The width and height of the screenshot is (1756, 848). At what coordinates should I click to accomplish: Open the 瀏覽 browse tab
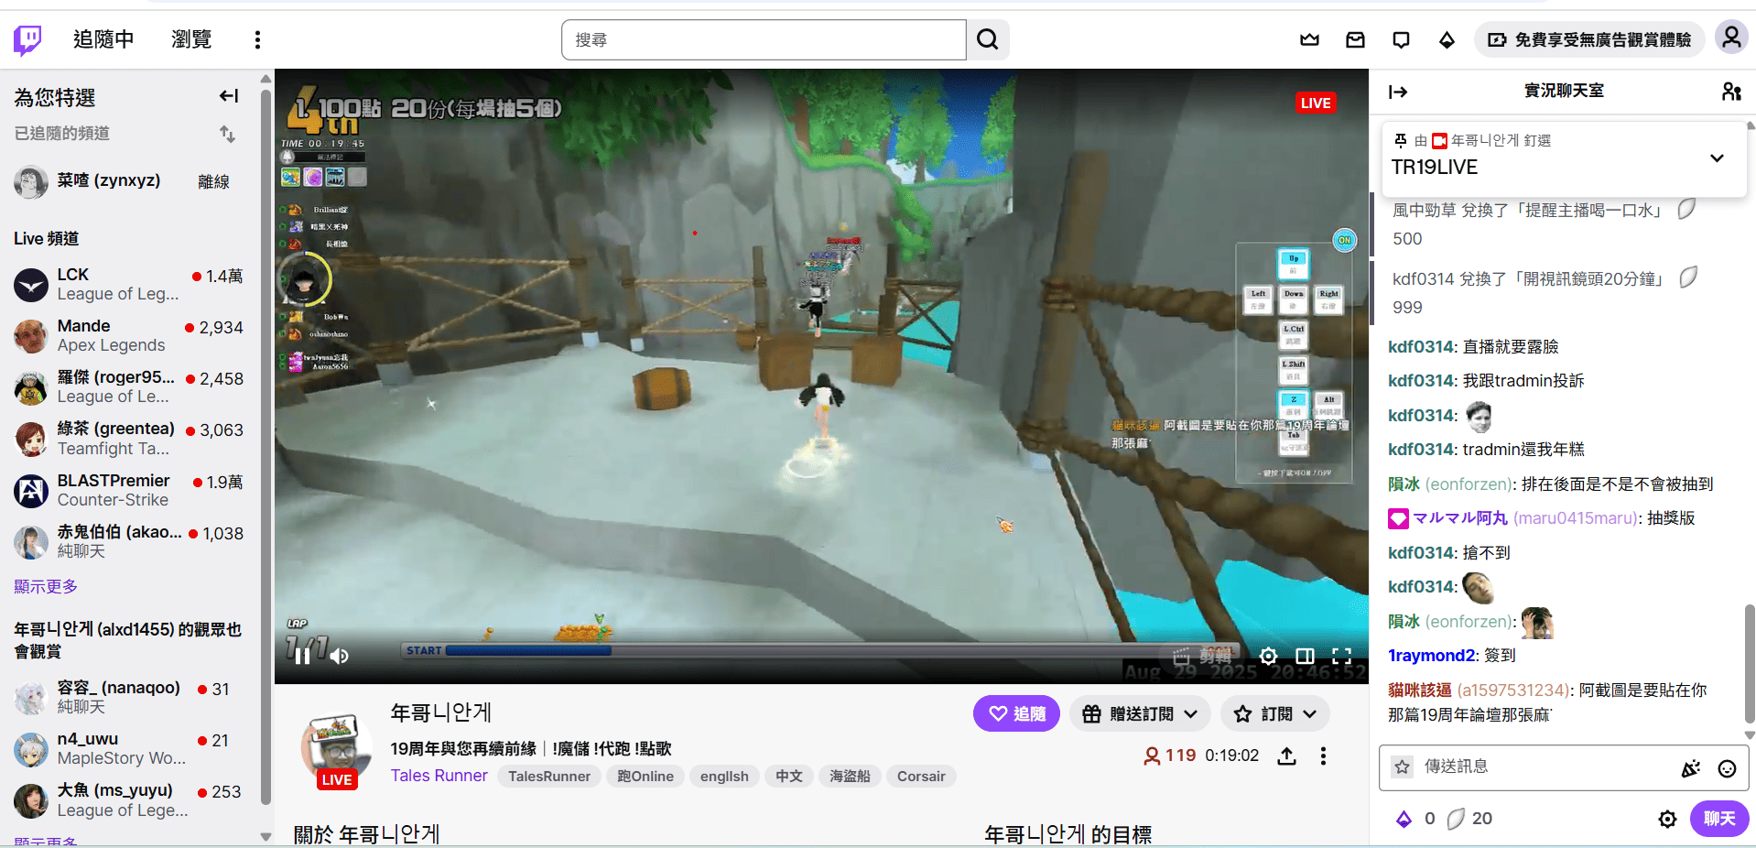191,39
